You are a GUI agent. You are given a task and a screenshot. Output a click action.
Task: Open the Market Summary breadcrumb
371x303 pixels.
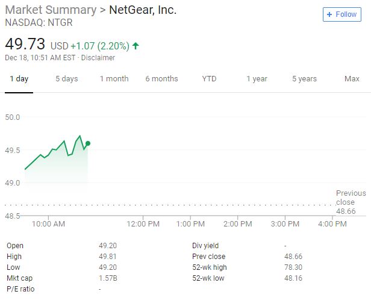(51, 10)
